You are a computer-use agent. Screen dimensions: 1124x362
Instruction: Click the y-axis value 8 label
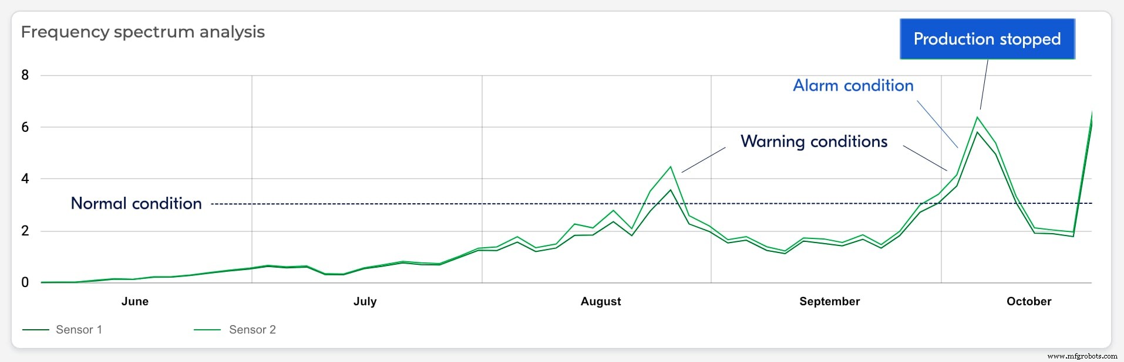[25, 75]
